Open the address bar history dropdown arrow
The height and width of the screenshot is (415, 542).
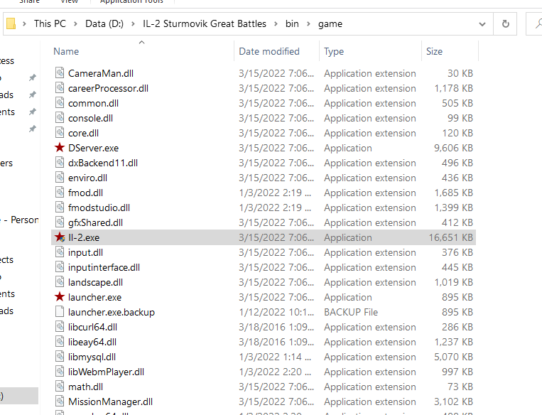pos(482,23)
